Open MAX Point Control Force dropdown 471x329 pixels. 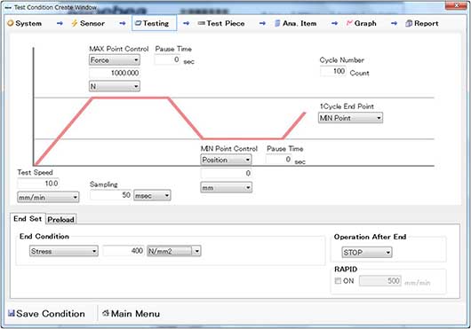[x=115, y=60]
